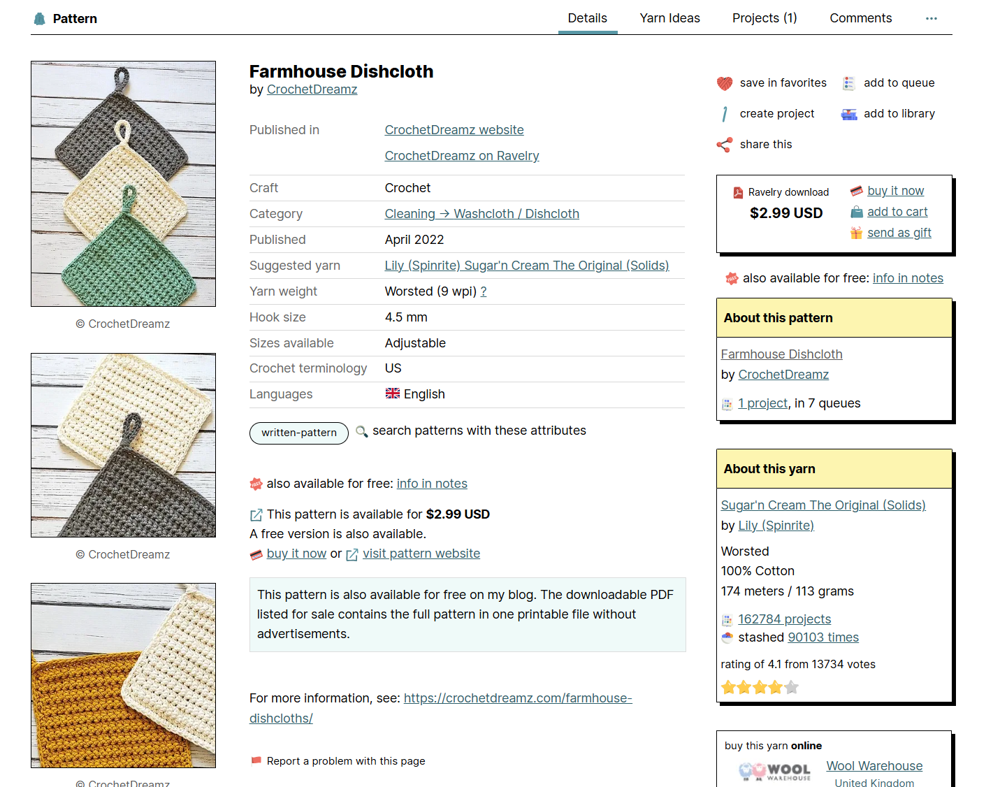Click the free badge icon below written-pattern tag
This screenshot has height=787, width=1000.
pyautogui.click(x=256, y=484)
